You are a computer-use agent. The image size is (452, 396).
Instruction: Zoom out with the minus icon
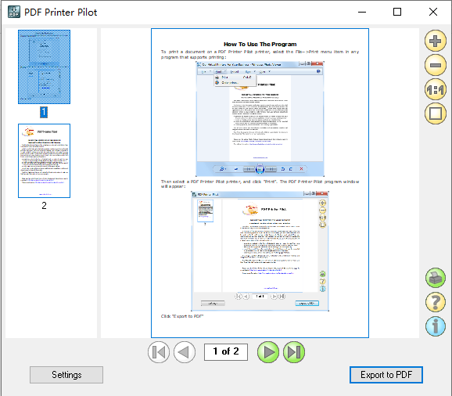436,65
